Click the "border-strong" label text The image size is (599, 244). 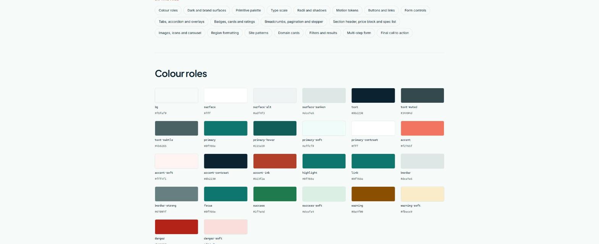click(165, 206)
